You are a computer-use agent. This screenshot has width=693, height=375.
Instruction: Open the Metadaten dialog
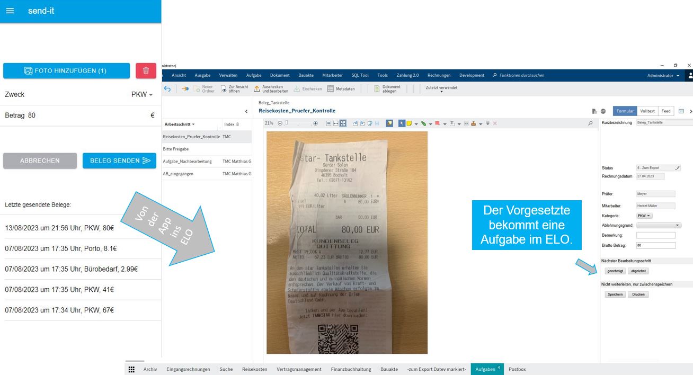click(x=341, y=89)
